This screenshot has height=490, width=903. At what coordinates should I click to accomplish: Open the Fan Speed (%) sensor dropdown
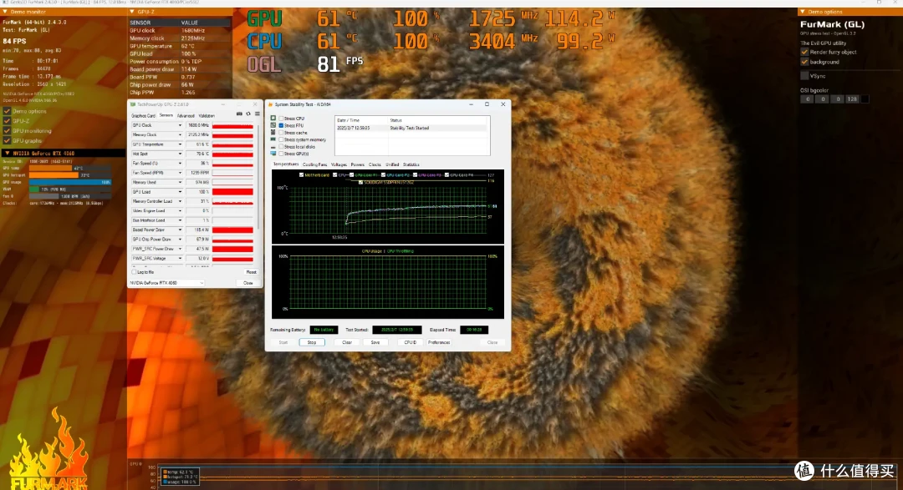pos(180,164)
